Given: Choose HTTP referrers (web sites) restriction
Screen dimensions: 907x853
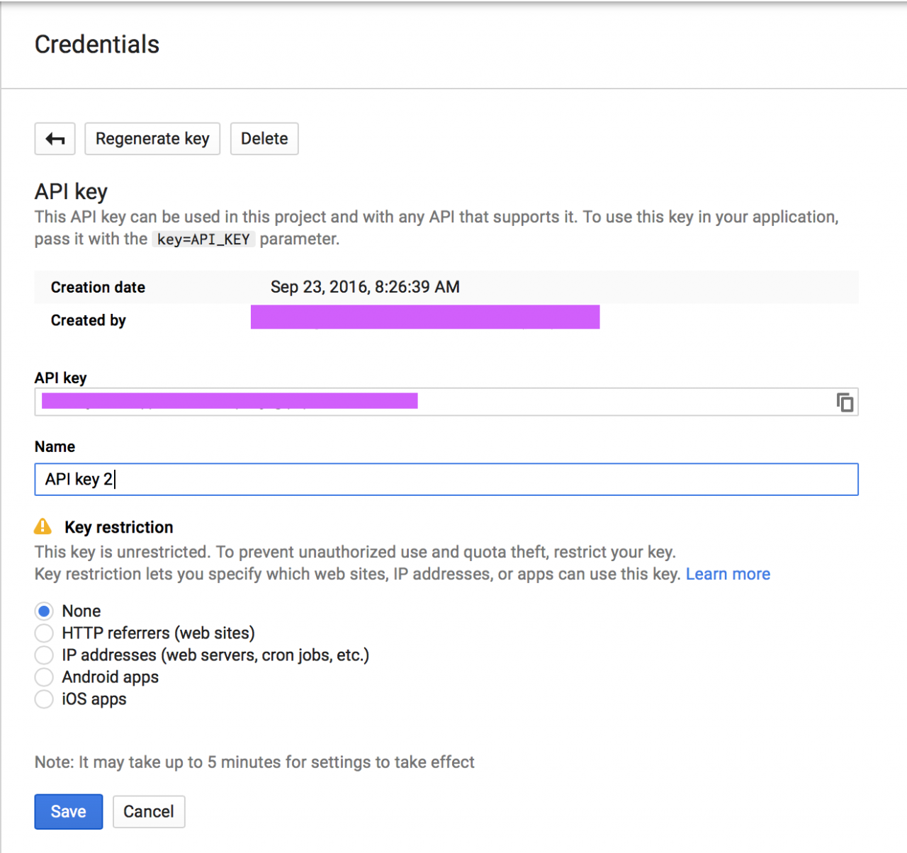Looking at the screenshot, I should point(44,633).
